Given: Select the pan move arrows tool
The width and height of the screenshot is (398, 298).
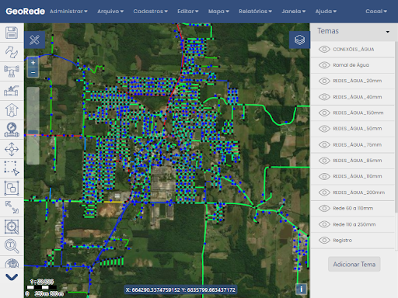Looking at the screenshot, I should [x=12, y=149].
